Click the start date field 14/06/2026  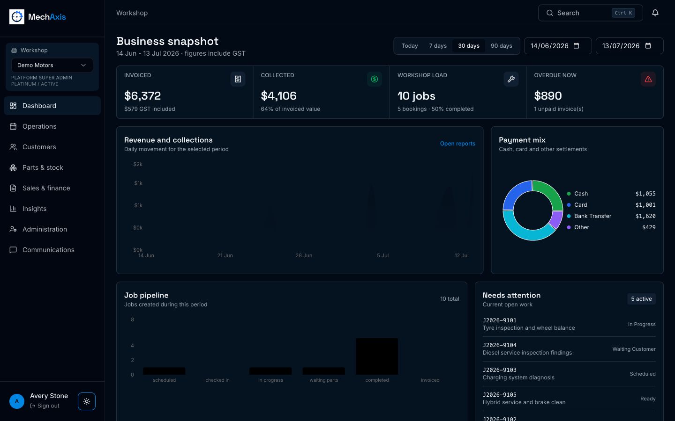(558, 46)
